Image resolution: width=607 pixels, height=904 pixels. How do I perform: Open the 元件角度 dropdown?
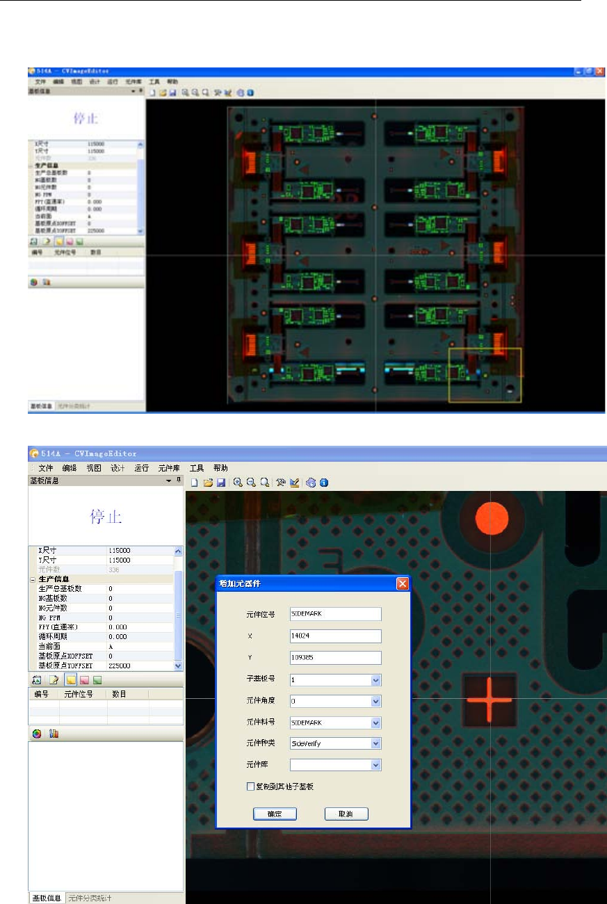376,701
